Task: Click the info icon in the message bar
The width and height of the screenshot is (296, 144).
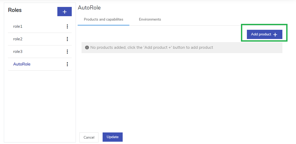Action: click(x=87, y=47)
